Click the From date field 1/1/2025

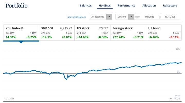[x=149, y=17]
